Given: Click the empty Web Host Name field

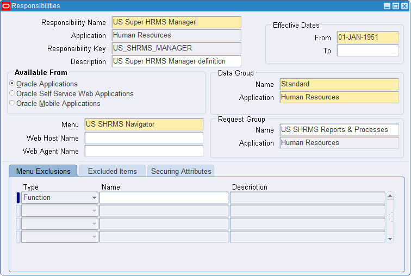Looking at the screenshot, I should click(144, 138).
